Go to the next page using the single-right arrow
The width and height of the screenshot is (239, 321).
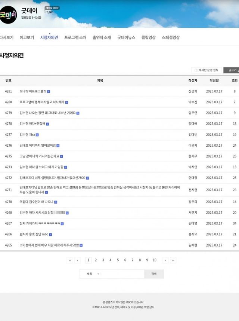click(x=165, y=260)
